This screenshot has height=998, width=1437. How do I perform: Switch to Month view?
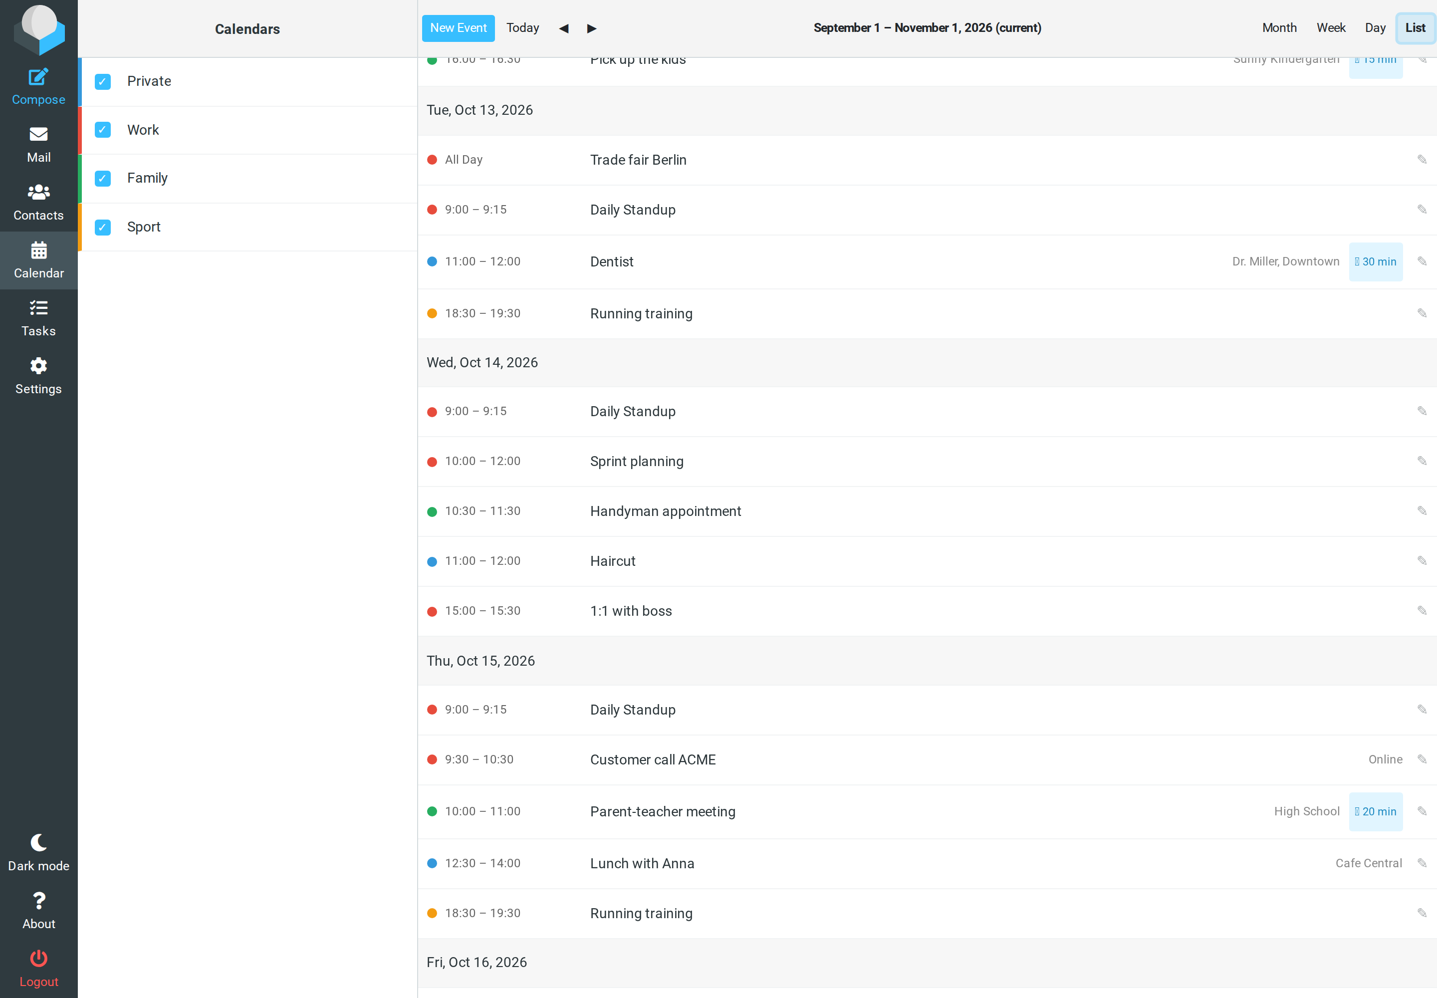1279,28
